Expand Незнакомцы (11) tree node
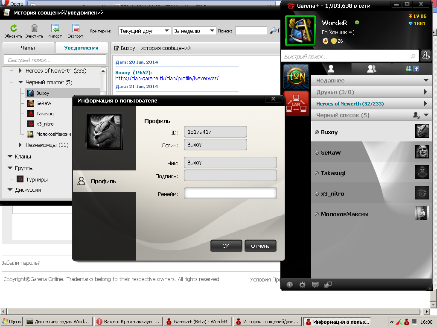Image resolution: width=437 pixels, height=328 pixels. (x=20, y=145)
